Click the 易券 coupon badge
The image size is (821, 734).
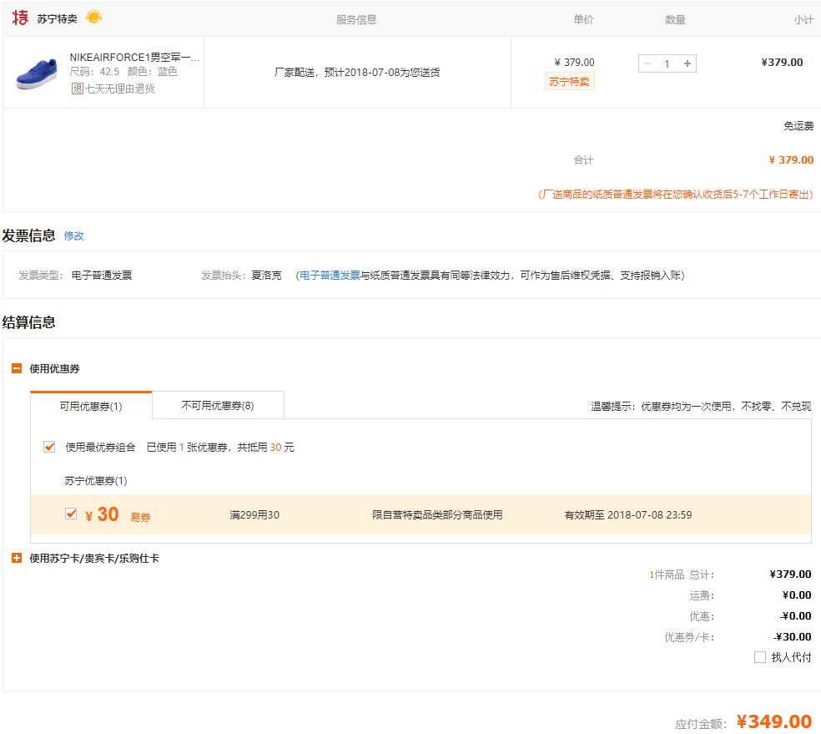tap(140, 517)
